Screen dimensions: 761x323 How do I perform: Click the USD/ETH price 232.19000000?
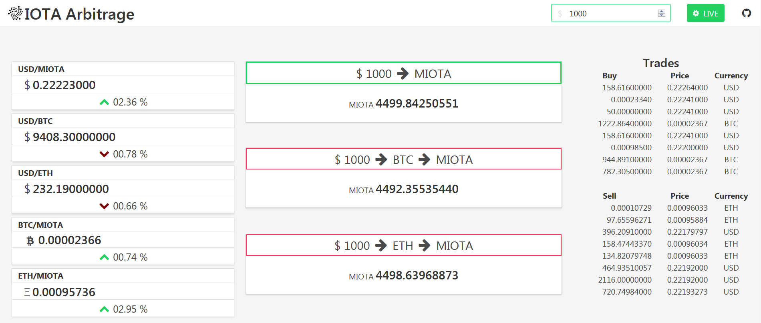(71, 189)
